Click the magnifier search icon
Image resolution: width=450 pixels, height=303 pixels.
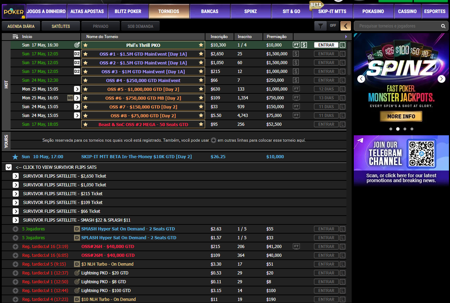tap(443, 26)
